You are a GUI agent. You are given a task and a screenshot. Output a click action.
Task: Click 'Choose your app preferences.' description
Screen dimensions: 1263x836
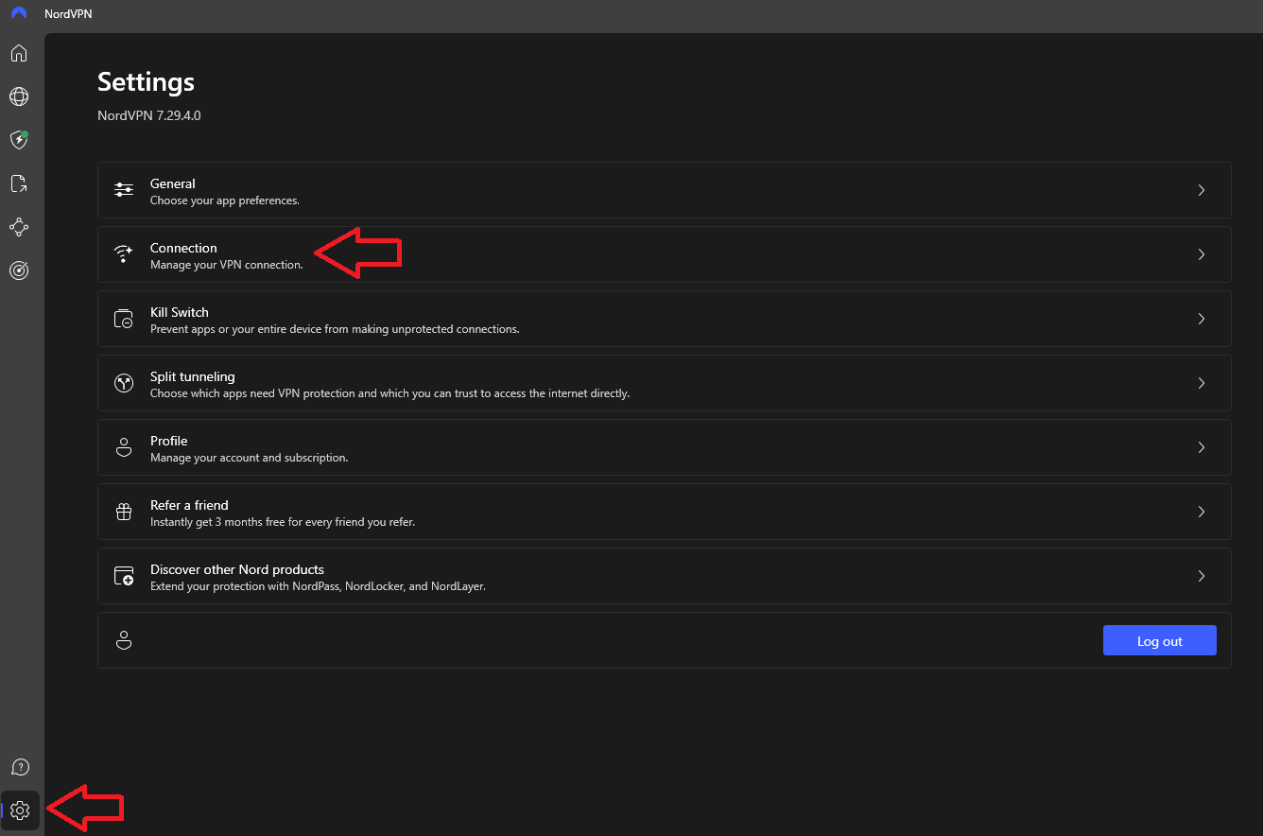click(225, 200)
